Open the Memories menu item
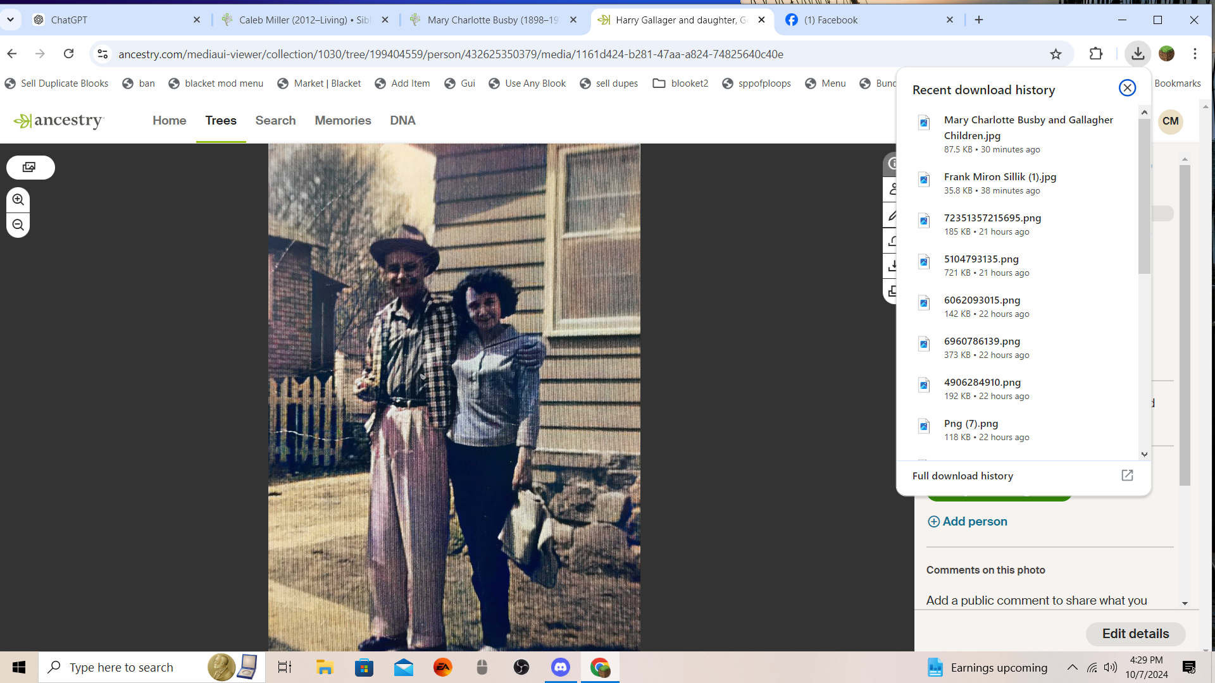Viewport: 1215px width, 683px height. click(342, 120)
